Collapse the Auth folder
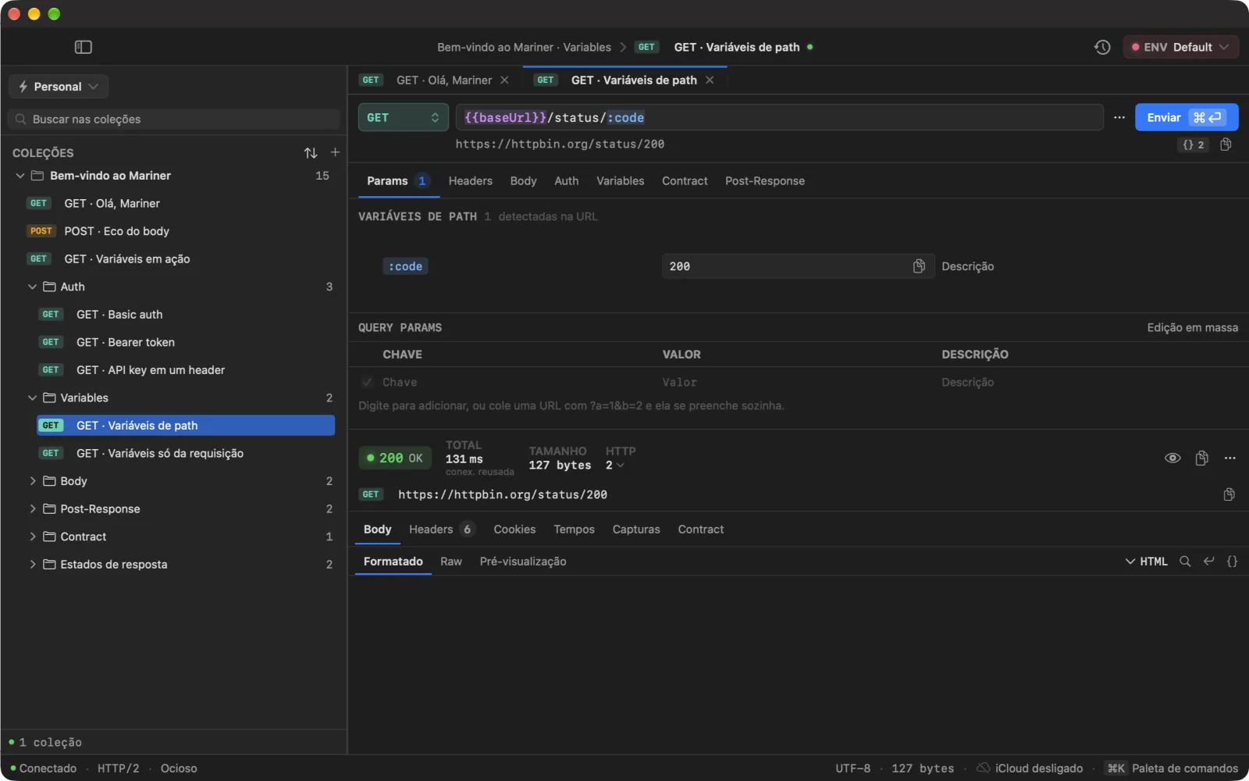This screenshot has height=781, width=1249. pos(32,287)
